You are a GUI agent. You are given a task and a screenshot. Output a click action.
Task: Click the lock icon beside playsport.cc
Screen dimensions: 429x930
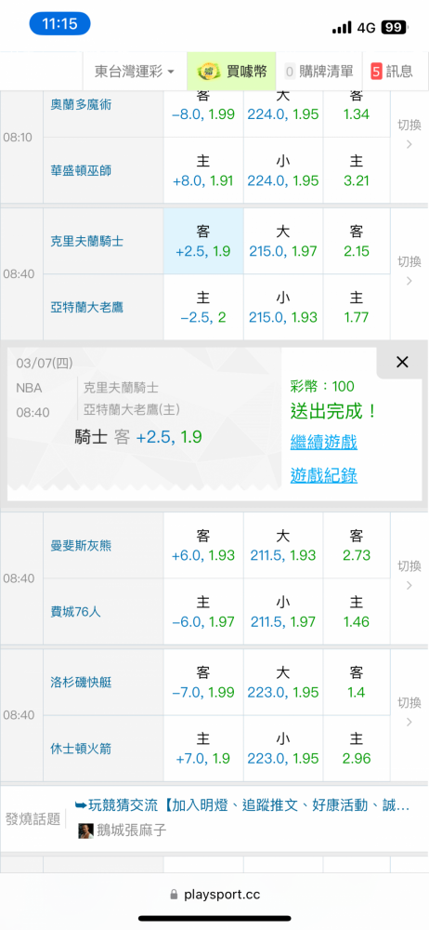coord(174,894)
